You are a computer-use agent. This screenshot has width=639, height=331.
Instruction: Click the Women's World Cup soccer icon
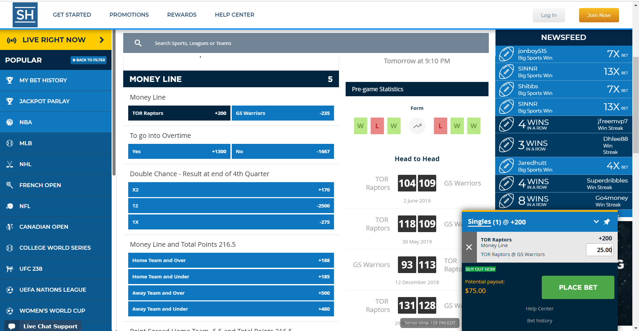10,311
